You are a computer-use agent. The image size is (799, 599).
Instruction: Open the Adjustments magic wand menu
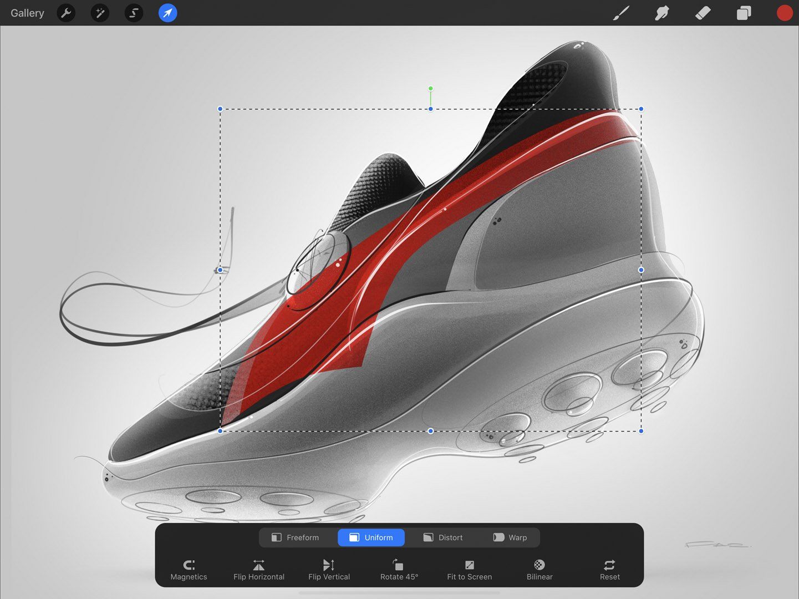point(100,13)
